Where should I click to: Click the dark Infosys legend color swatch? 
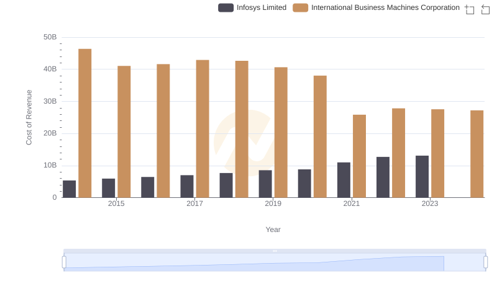coord(226,7)
